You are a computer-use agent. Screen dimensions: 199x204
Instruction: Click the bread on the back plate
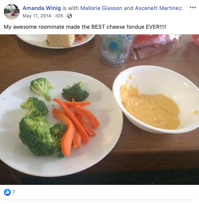(x=61, y=40)
